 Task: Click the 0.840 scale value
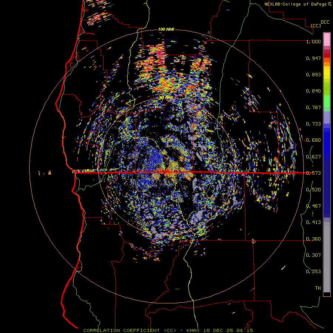coord(313,91)
